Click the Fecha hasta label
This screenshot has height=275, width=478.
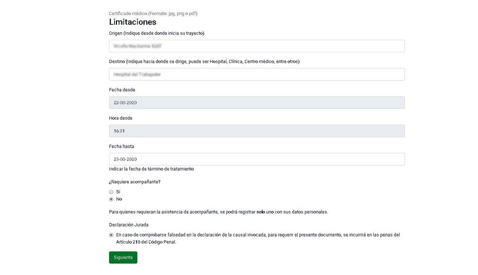[121, 146]
